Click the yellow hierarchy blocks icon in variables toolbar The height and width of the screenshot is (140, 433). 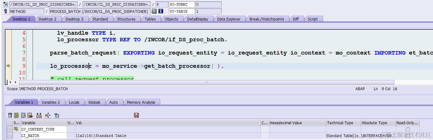pos(39,115)
